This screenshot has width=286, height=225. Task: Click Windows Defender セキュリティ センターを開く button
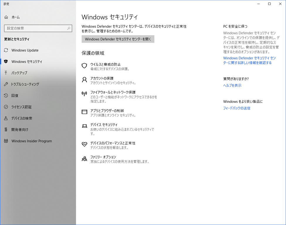click(118, 39)
